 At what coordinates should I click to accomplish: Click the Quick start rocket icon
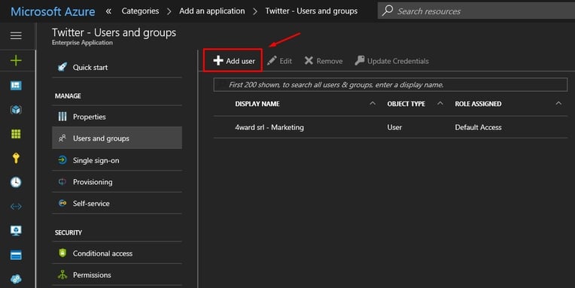[x=62, y=67]
